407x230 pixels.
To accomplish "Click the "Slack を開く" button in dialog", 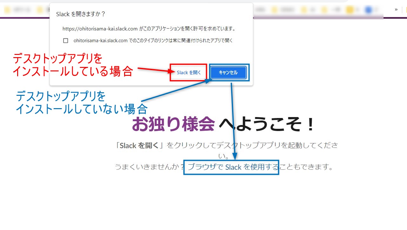I will (x=189, y=73).
